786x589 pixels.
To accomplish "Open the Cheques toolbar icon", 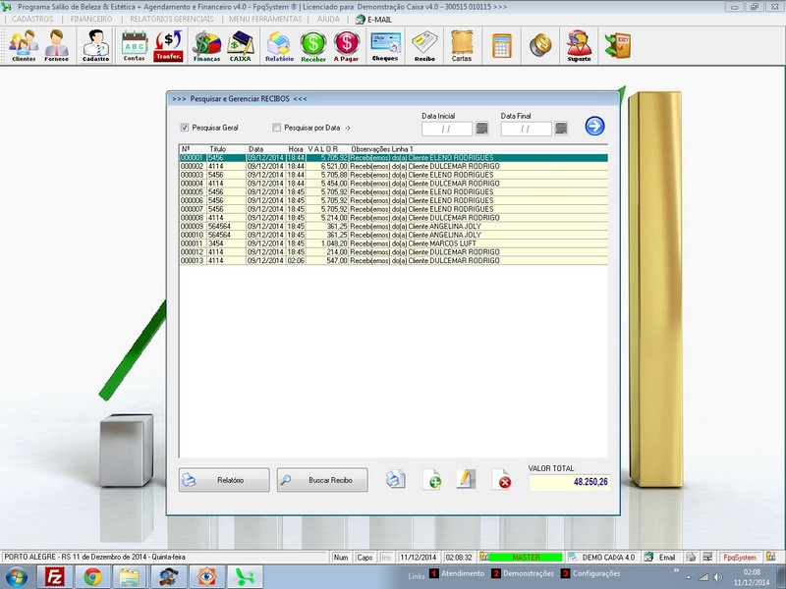I will tap(385, 45).
